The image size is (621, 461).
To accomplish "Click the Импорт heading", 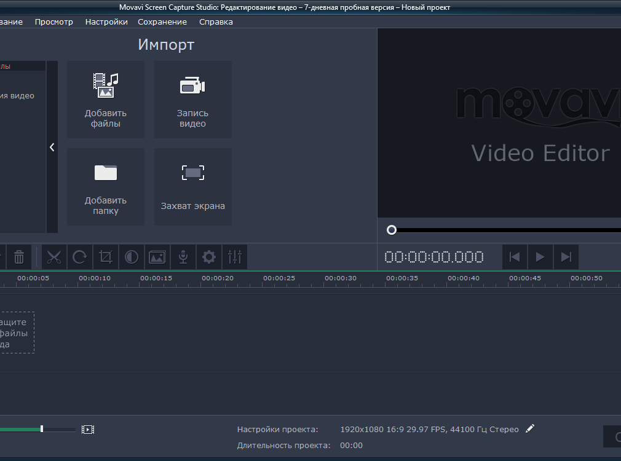I will coord(166,45).
